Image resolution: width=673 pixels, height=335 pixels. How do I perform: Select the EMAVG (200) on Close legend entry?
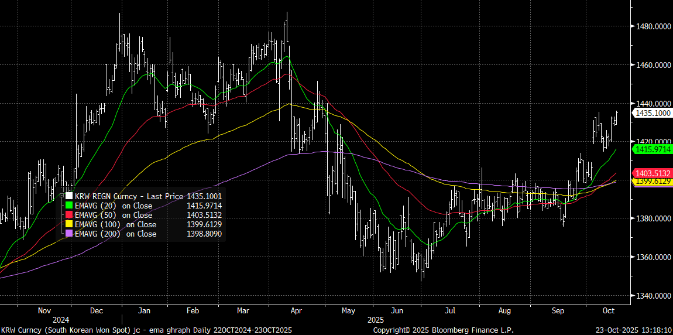pos(115,234)
